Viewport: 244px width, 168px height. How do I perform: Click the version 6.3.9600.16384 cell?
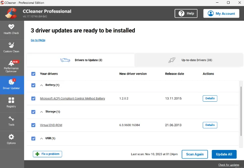(x=130, y=125)
